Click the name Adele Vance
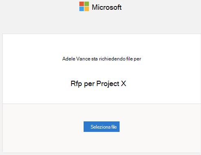The height and width of the screenshot is (155, 201). point(76,59)
